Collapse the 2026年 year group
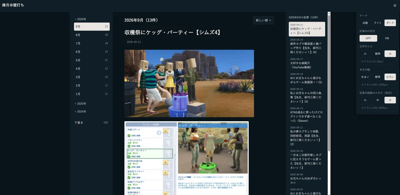Image resolution: width=400 pixels, height=195 pixels. pos(80,19)
